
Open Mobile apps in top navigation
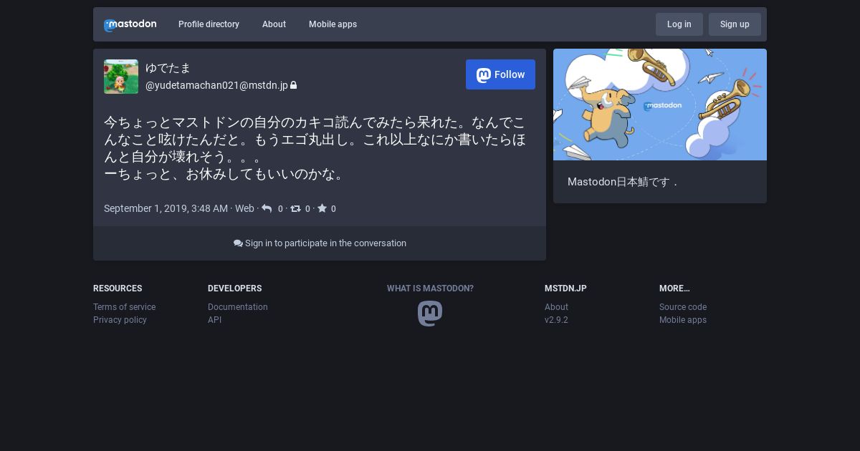333,24
